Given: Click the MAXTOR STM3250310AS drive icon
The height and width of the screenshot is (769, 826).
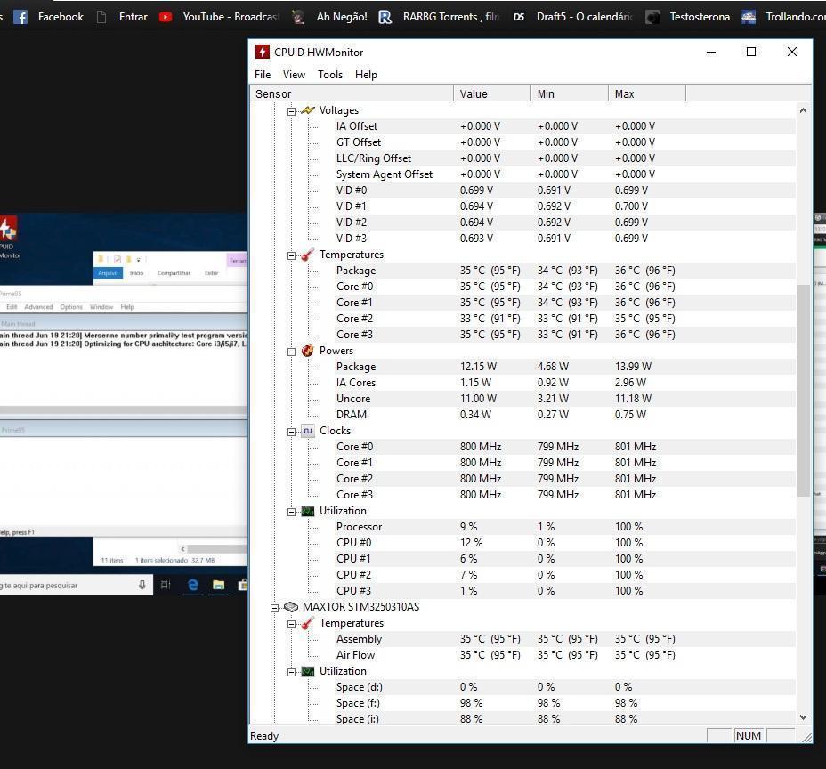Looking at the screenshot, I should (x=290, y=607).
